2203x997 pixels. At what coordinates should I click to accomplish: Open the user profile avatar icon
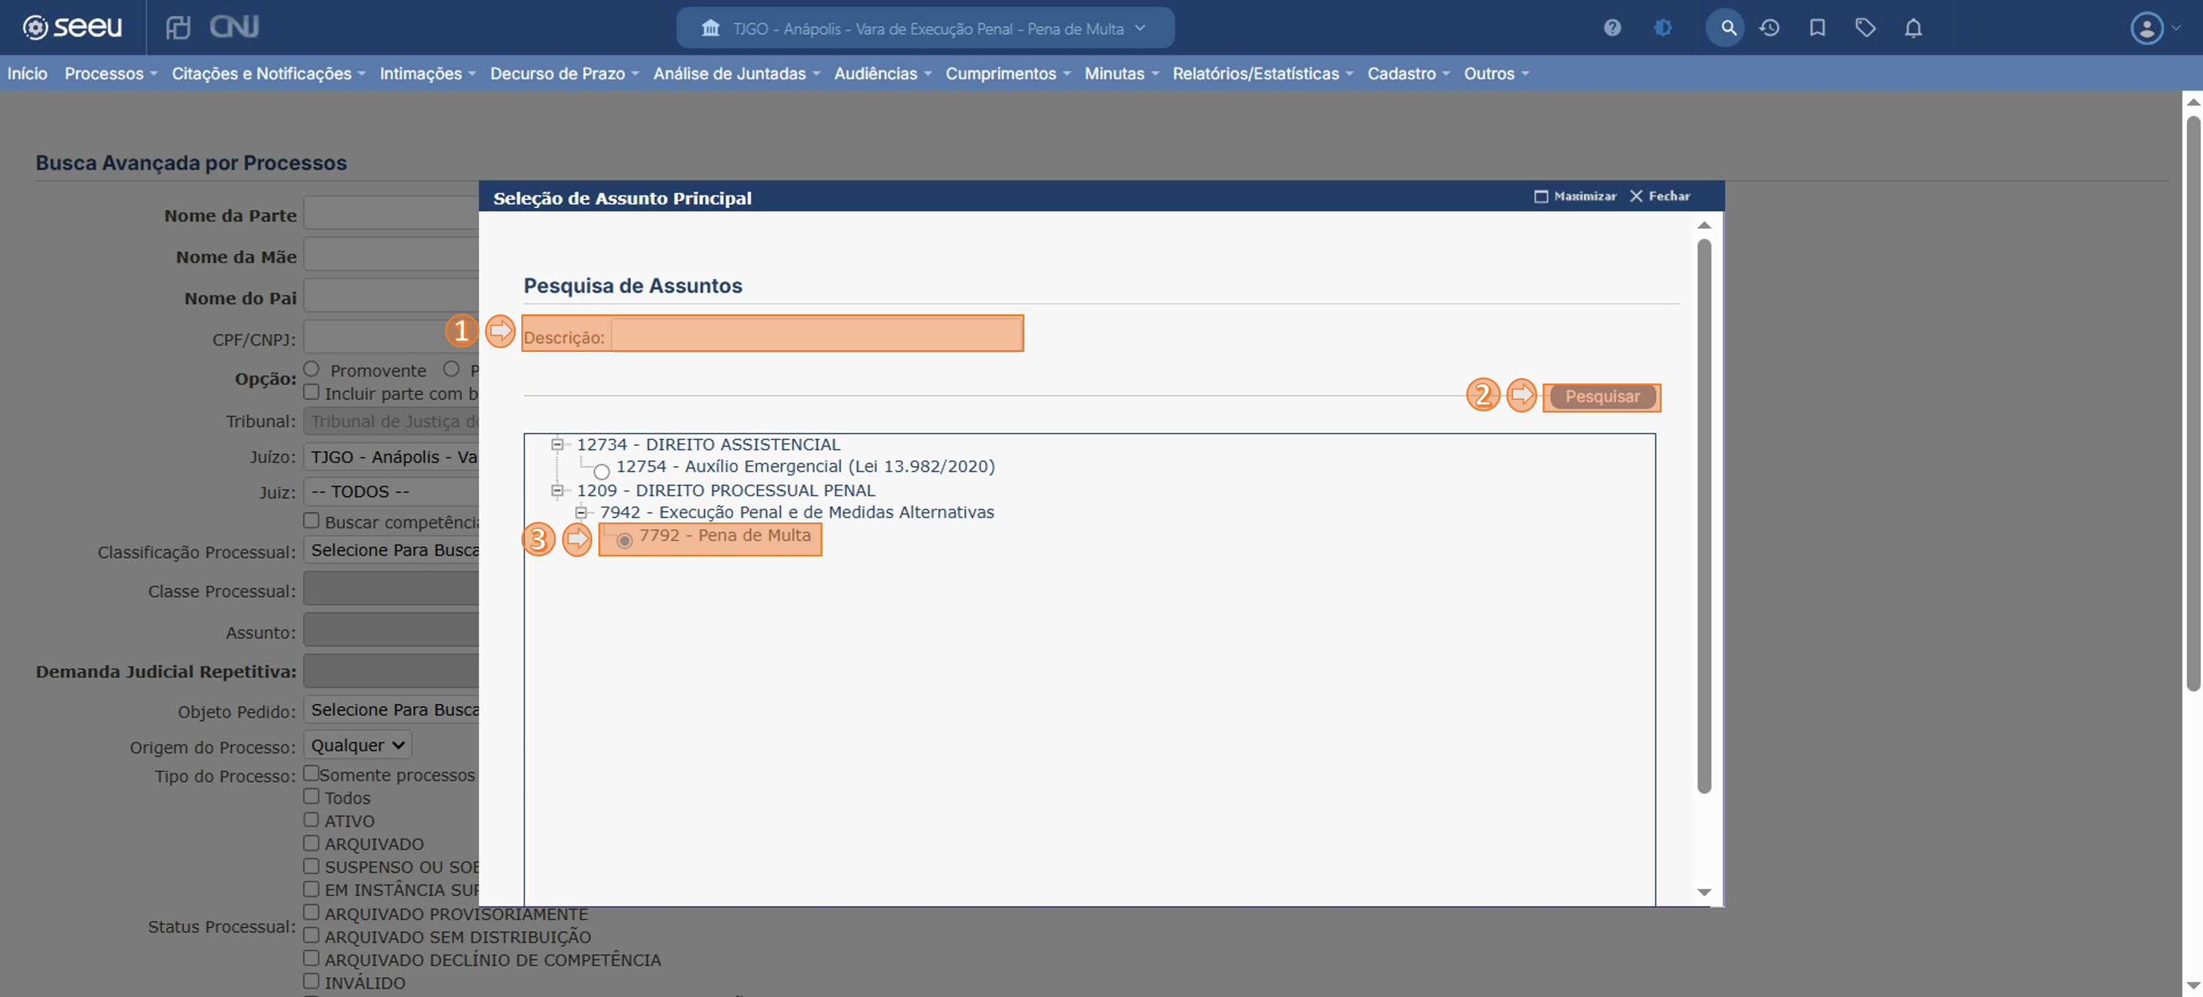pyautogui.click(x=2147, y=28)
